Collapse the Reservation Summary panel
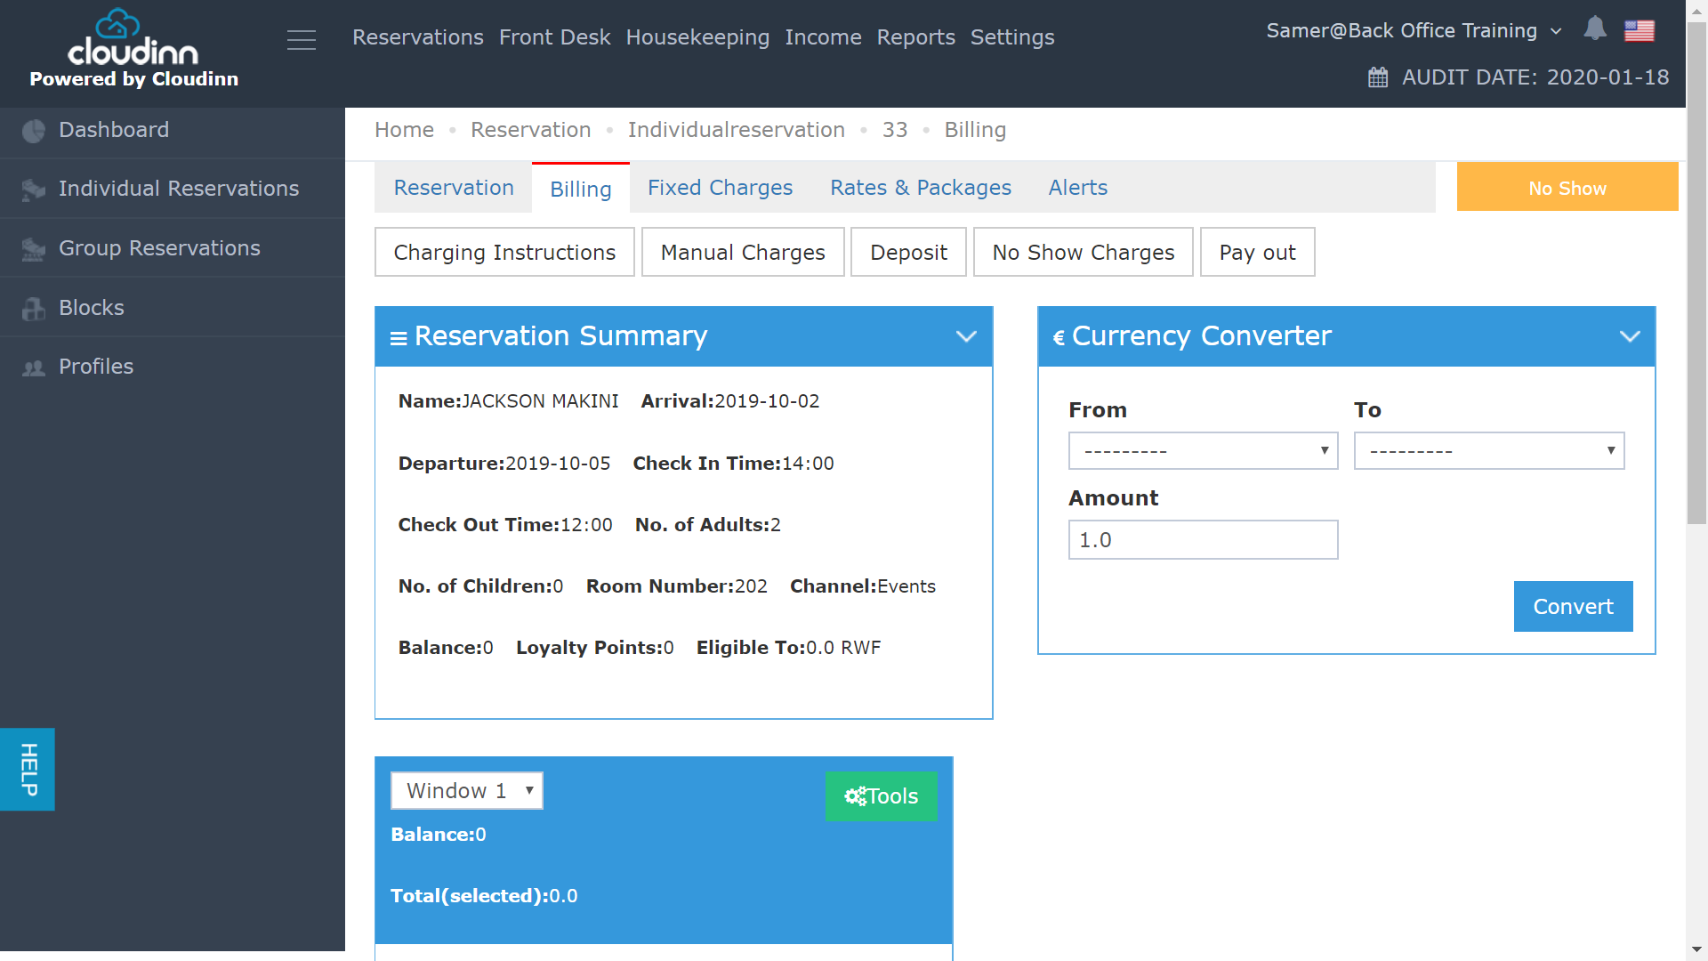Viewport: 1708px width, 961px height. click(966, 336)
